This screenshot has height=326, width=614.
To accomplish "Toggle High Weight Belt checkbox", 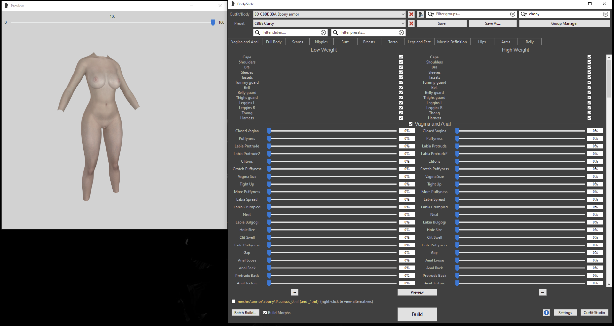I will coord(589,88).
